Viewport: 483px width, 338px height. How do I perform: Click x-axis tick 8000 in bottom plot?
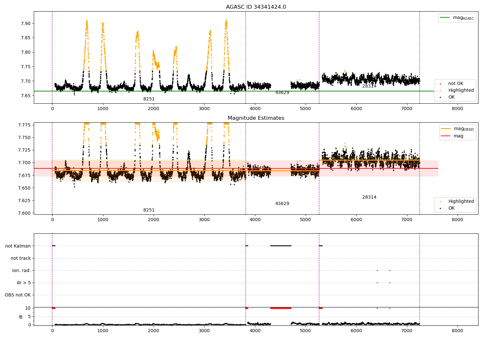pyautogui.click(x=458, y=331)
